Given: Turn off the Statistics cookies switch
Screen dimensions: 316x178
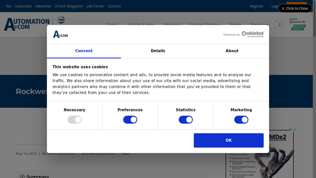Looking at the screenshot, I should tap(186, 120).
